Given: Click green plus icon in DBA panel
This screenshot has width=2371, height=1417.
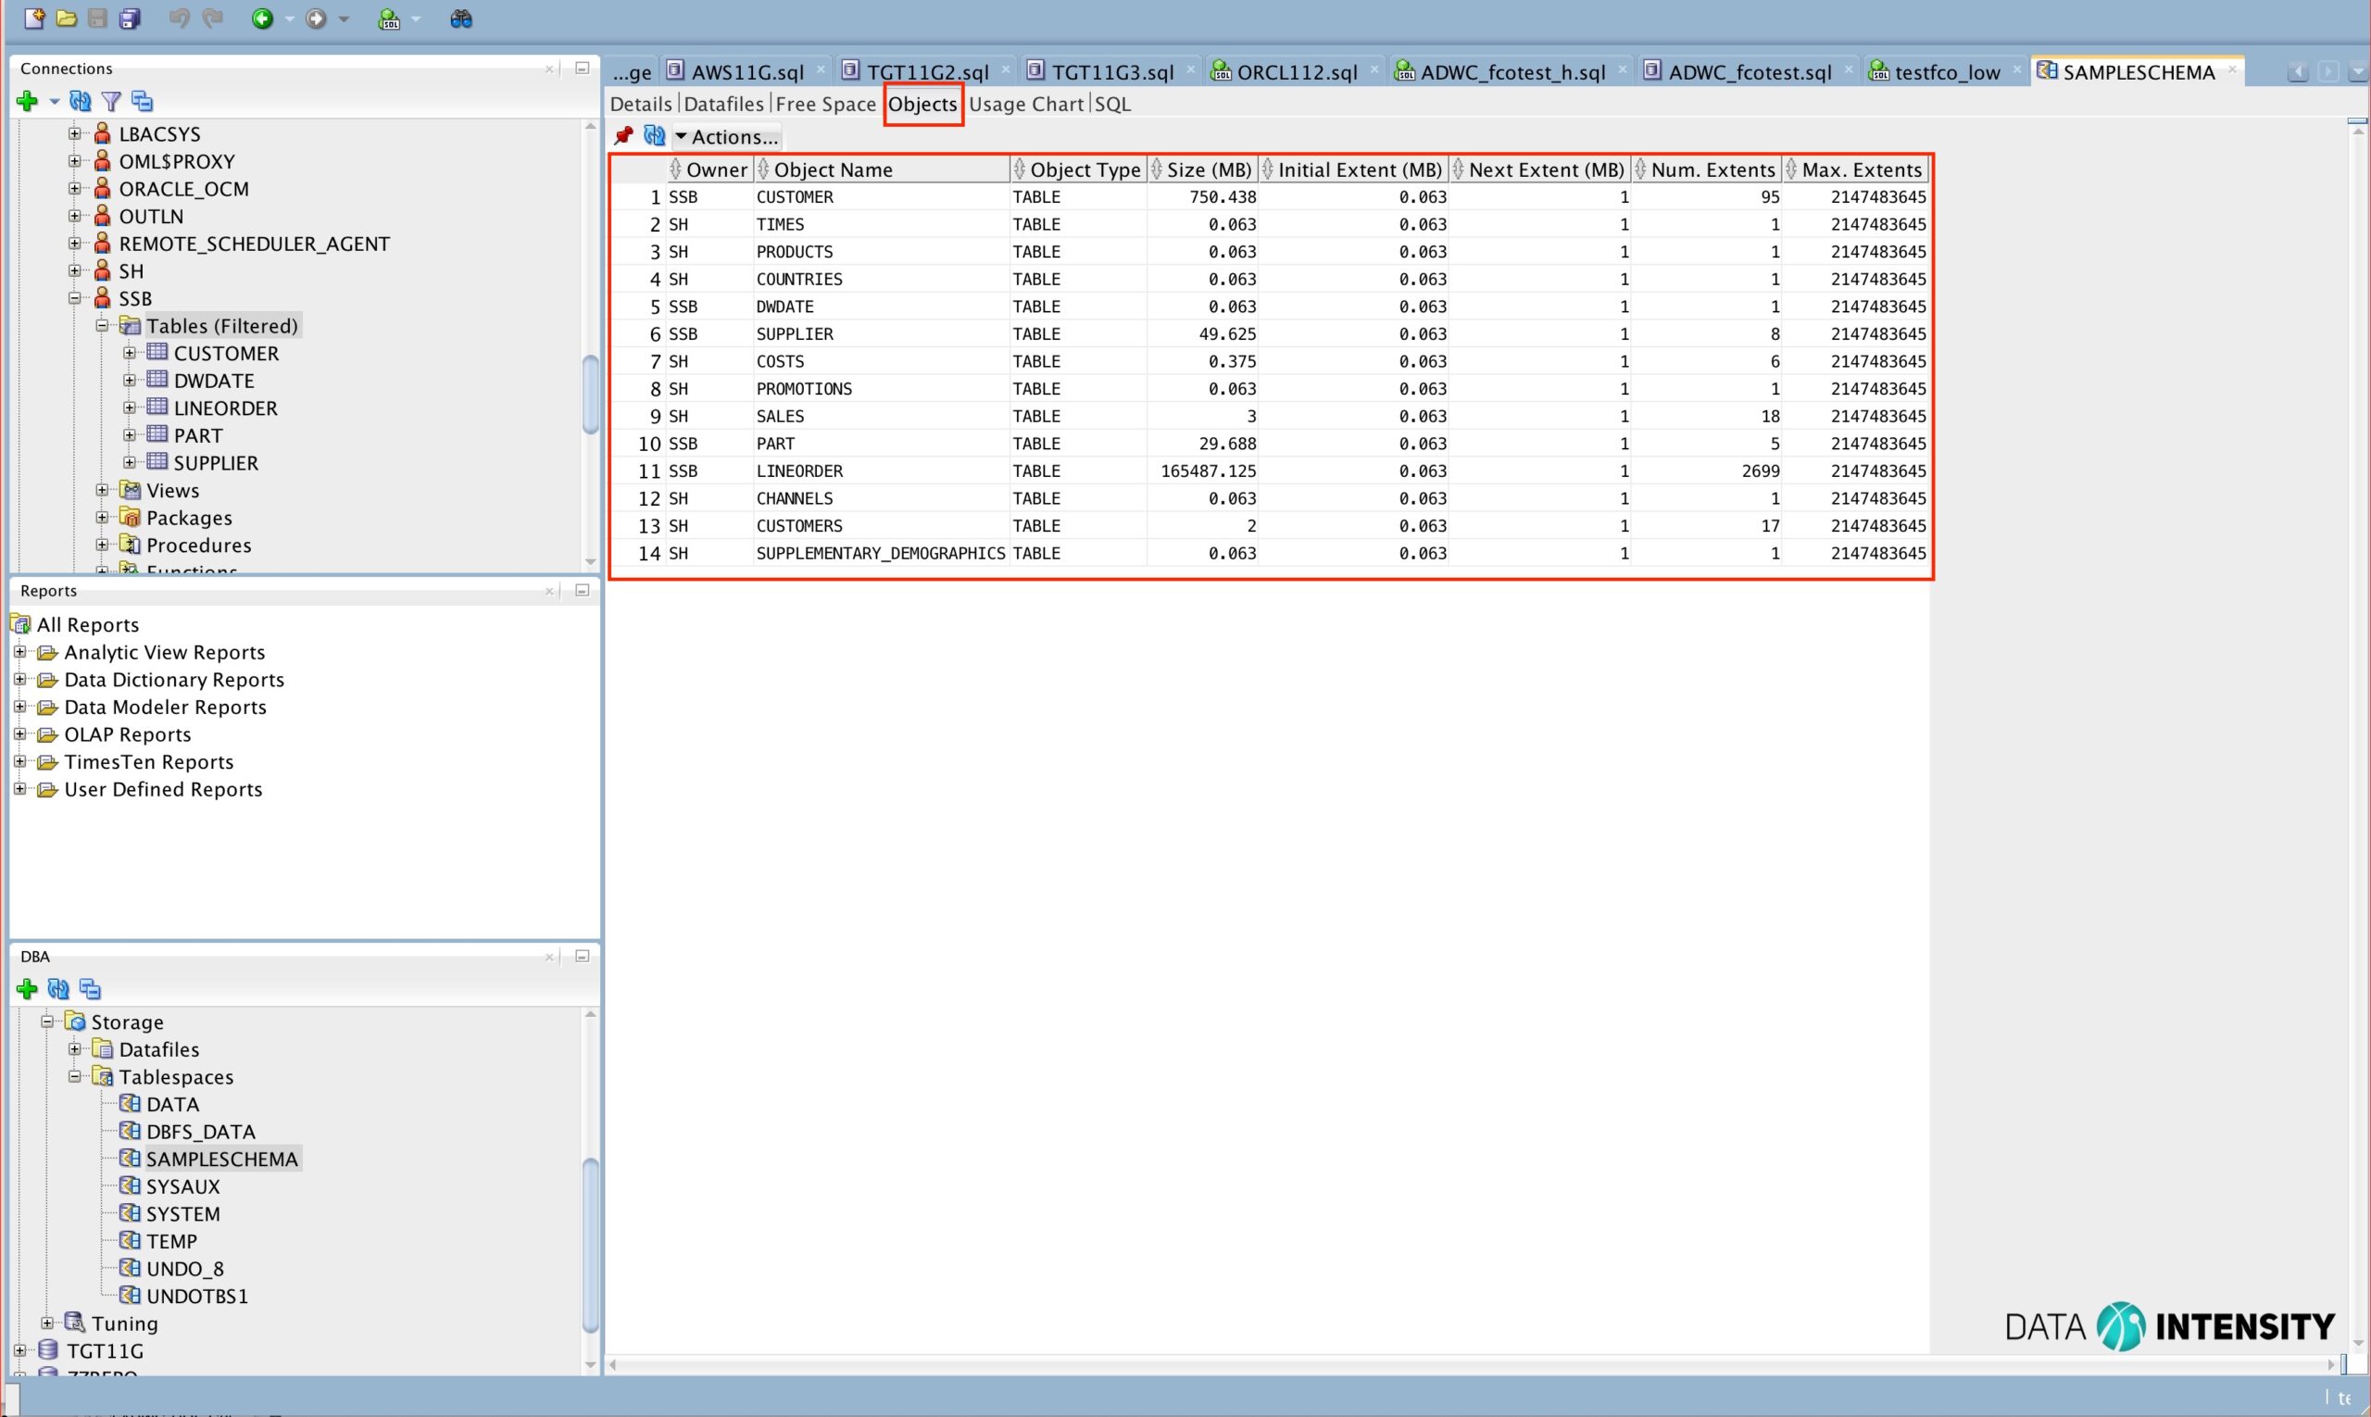Looking at the screenshot, I should (27, 989).
